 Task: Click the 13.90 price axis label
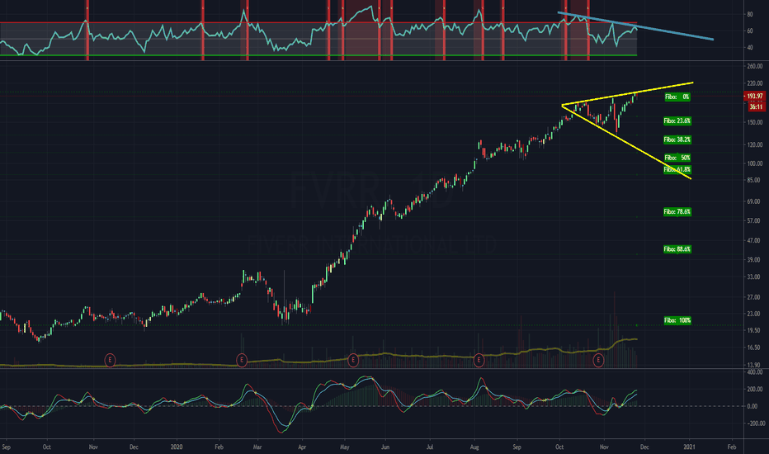click(x=755, y=365)
